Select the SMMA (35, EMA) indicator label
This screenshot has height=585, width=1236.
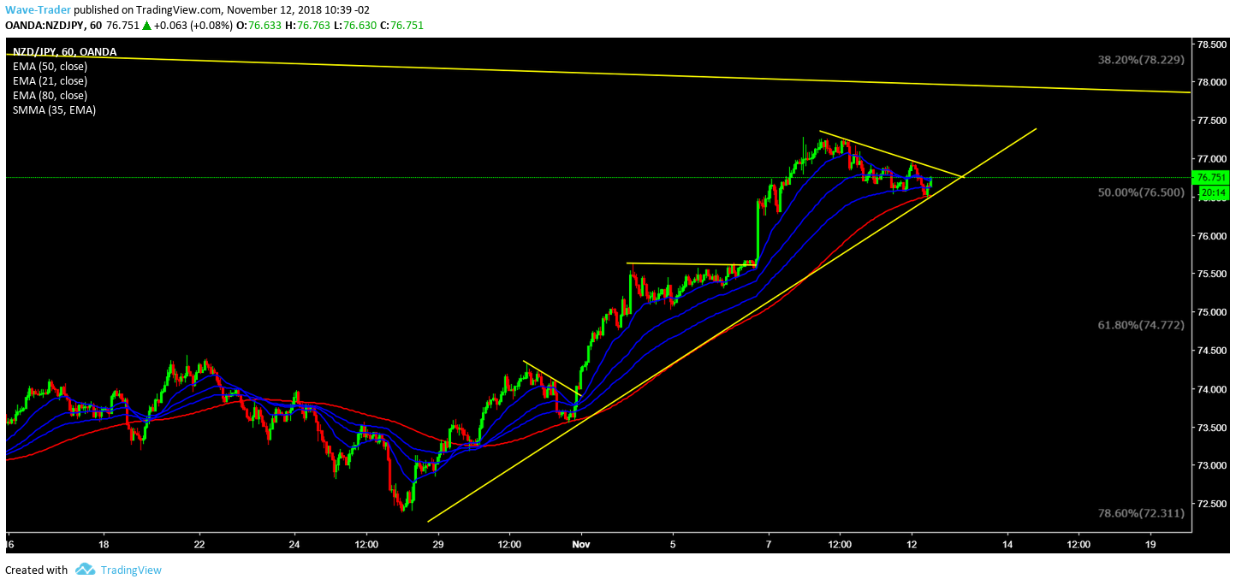point(54,110)
